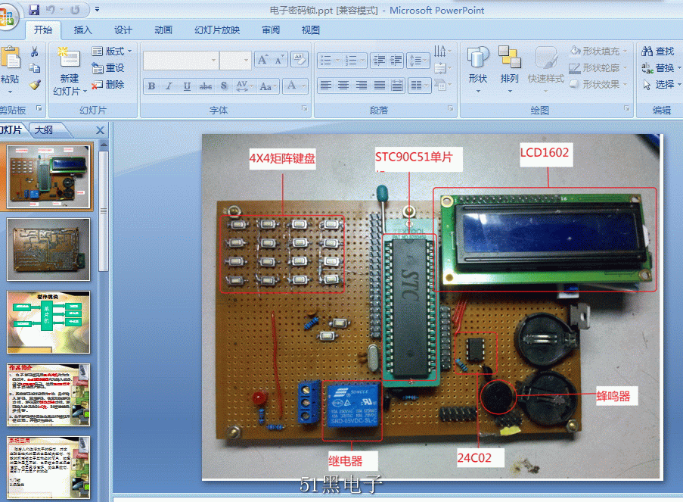Click the Redo icon in quick access toolbar
This screenshot has height=502, width=683.
(75, 10)
